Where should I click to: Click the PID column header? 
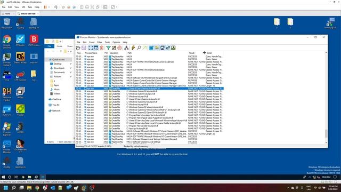pyautogui.click(x=106, y=53)
